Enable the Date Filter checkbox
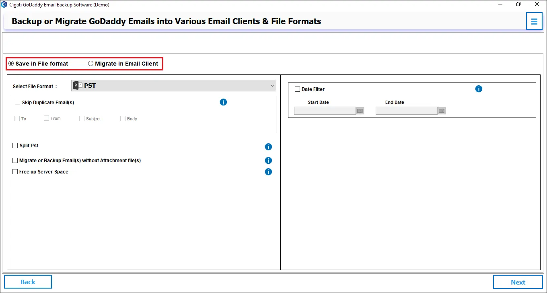Screen dimensions: 547x293 298,89
